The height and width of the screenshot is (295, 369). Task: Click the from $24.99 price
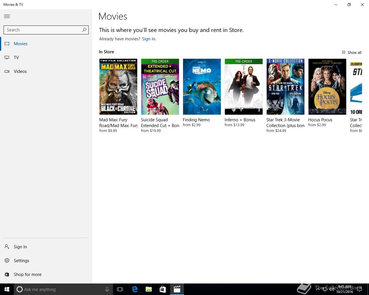tap(276, 131)
